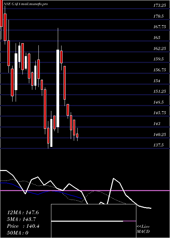Click the blue moving average line in MACD panel
Screen dimensions: 170x238
[41, 191]
